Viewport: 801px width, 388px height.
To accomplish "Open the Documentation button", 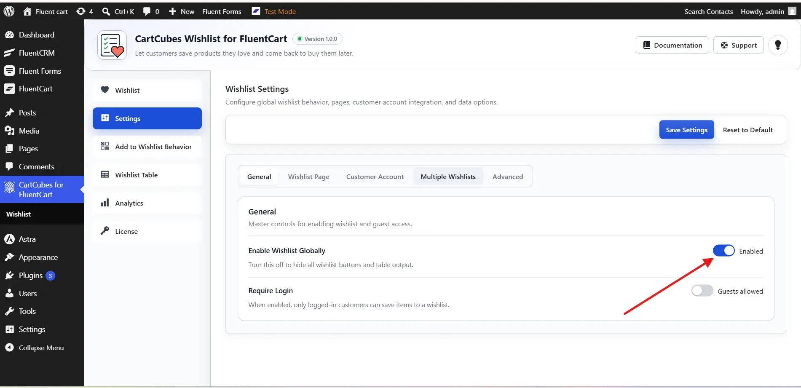I will 672,45.
